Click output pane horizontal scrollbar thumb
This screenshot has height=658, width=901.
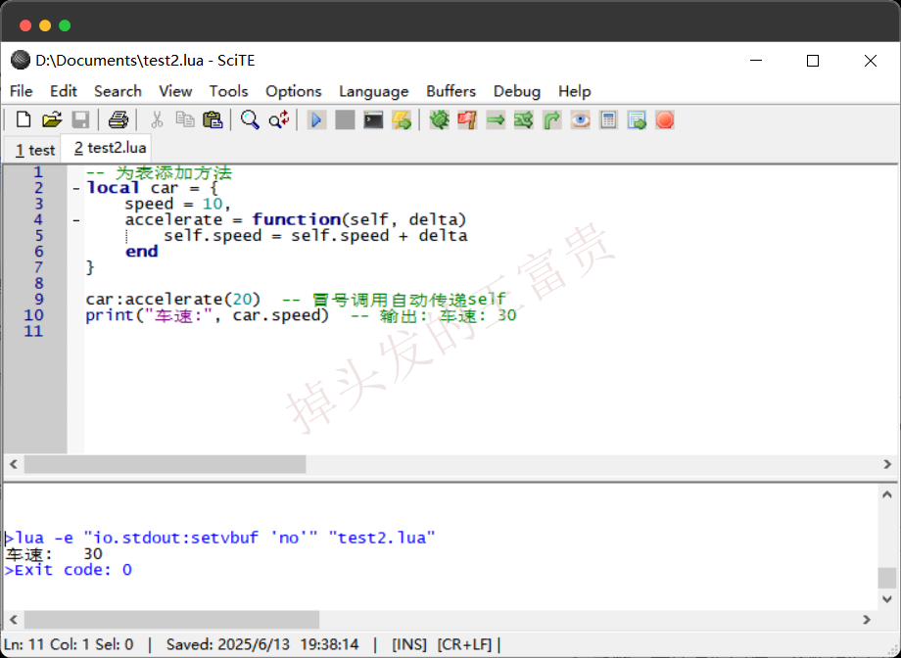pos(171,620)
